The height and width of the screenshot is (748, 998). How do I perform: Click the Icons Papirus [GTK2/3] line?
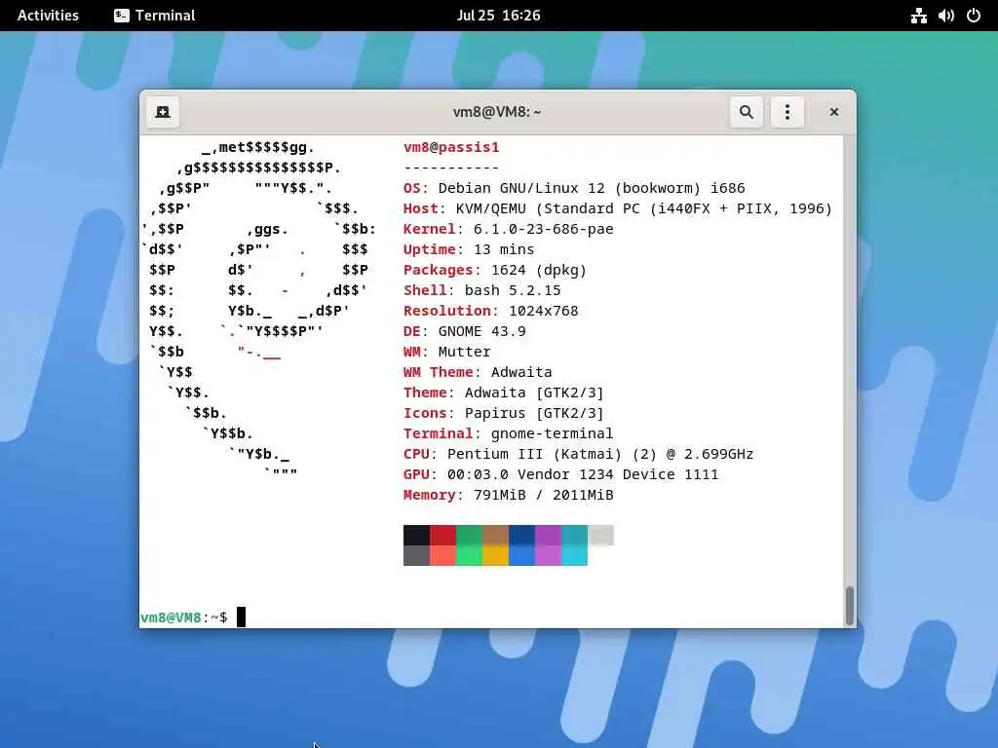click(x=504, y=413)
